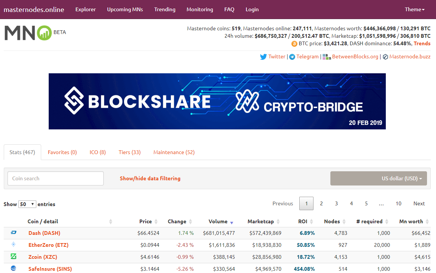Open the SafeInsure (SINS) coin page

(50, 269)
